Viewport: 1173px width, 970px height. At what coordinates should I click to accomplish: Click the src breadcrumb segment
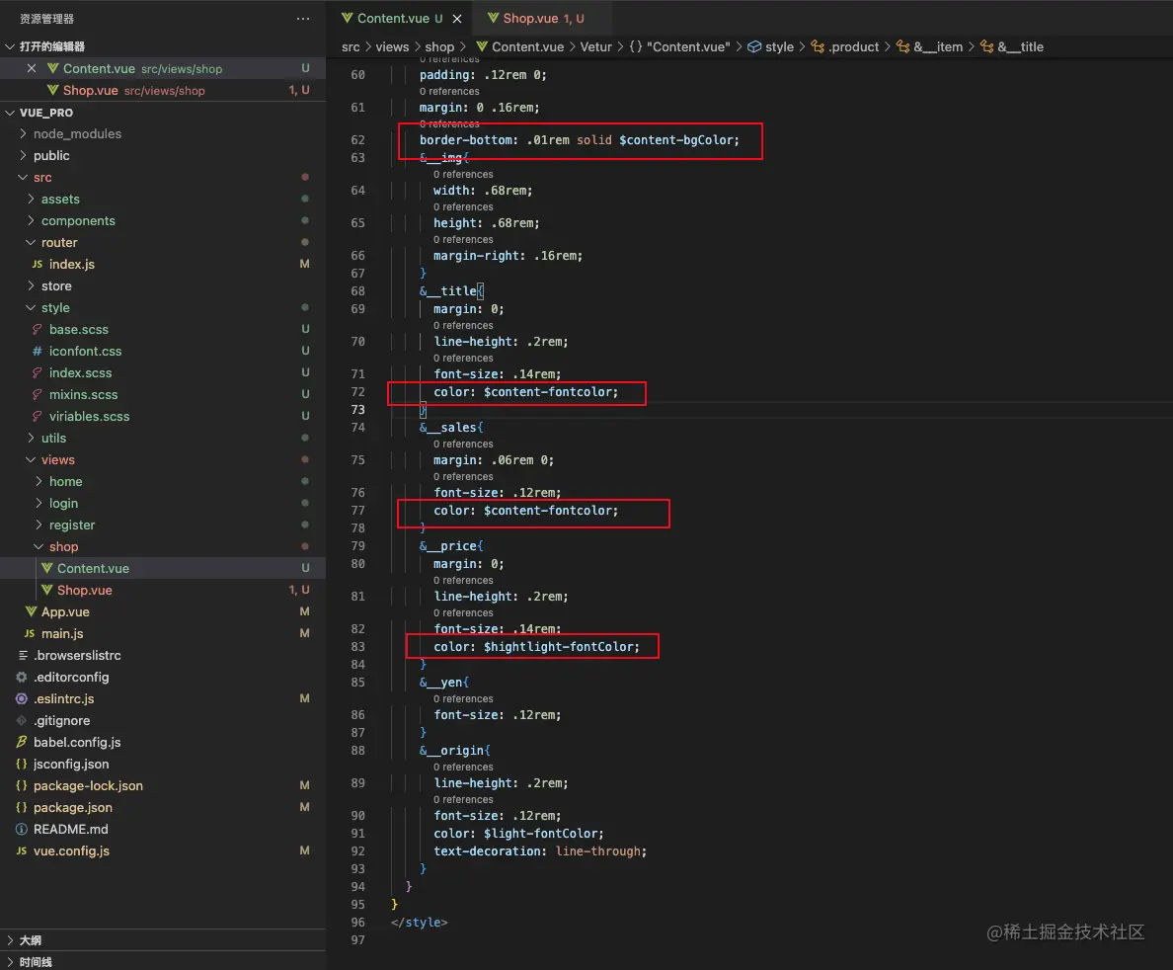pyautogui.click(x=351, y=46)
